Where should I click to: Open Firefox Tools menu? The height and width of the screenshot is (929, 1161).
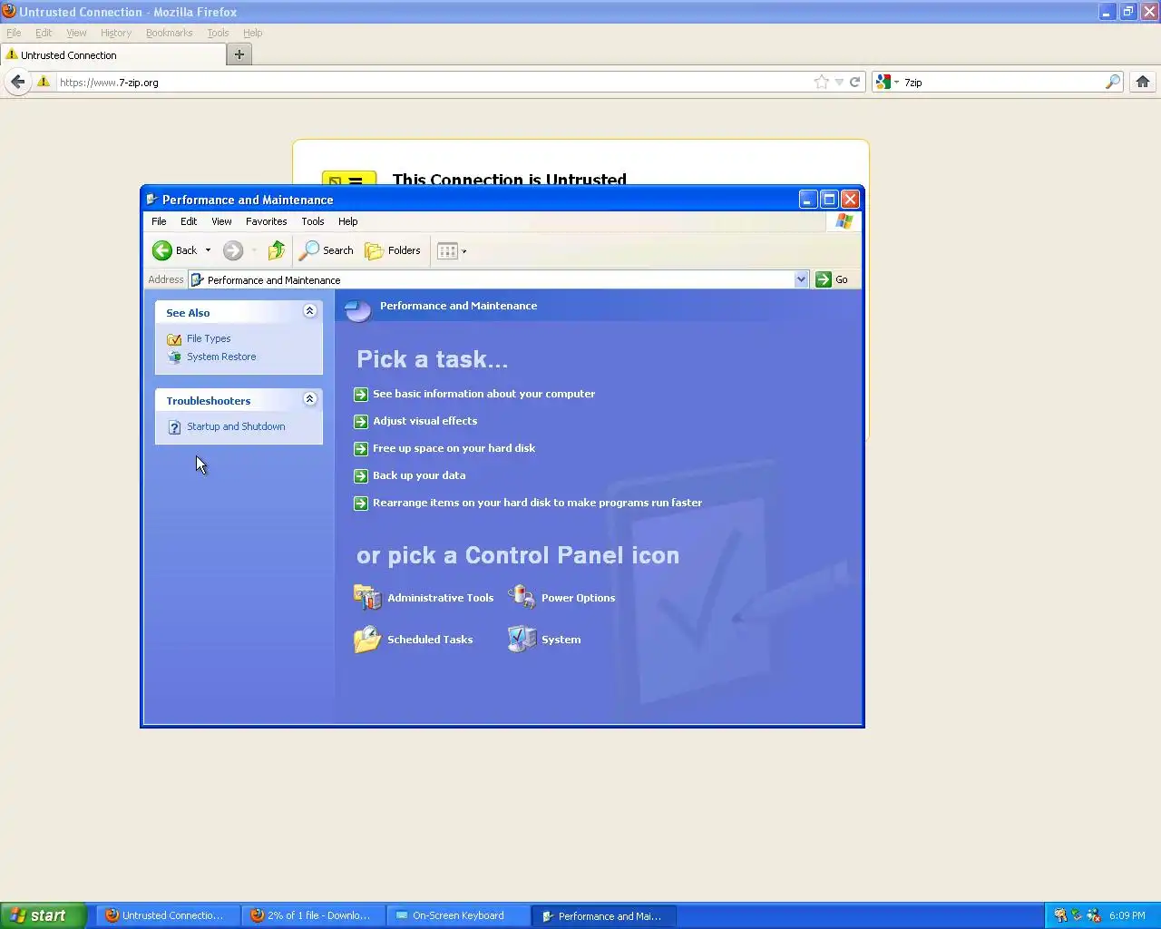coord(218,33)
